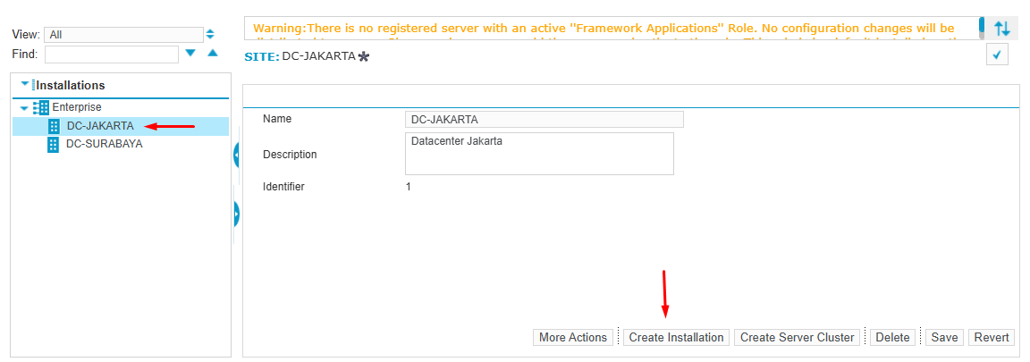Click the Enterprise node icon
Screen dimensions: 1030x362
tap(41, 107)
